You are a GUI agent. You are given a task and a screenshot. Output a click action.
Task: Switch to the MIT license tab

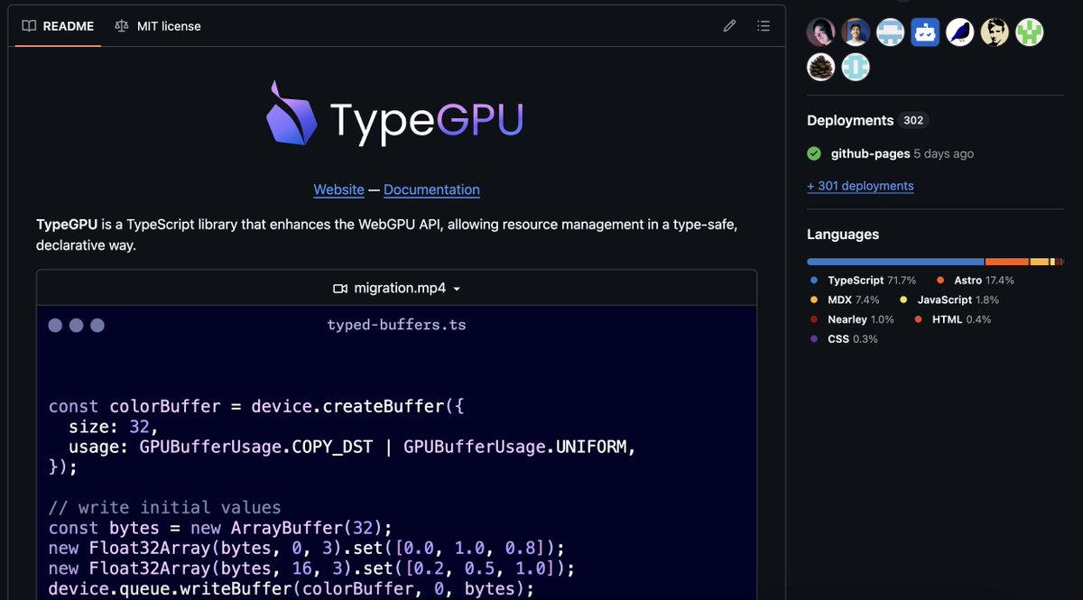(158, 26)
